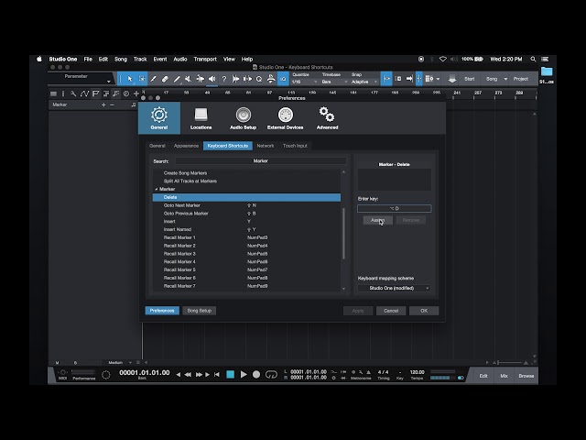
Task: Toggle the Snap button in toolbar
Action: (x=386, y=79)
